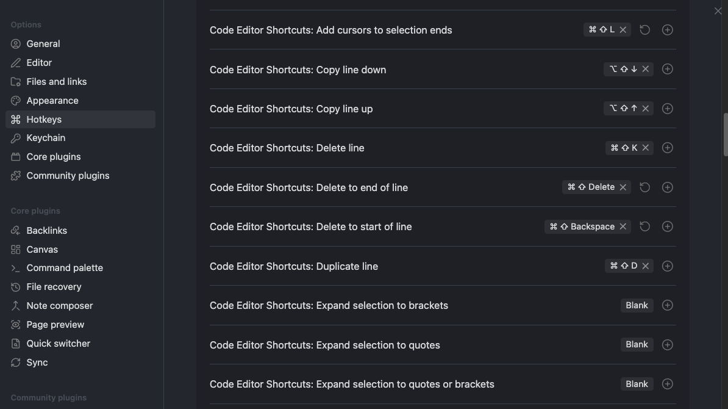
Task: Remove the Copy line down hotkey
Action: pyautogui.click(x=646, y=70)
